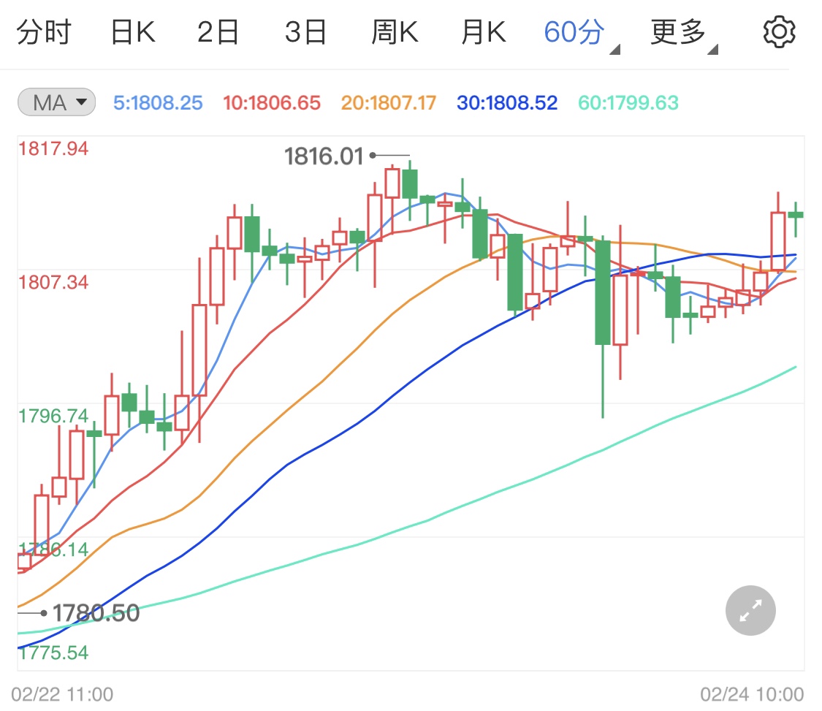Click MA20 value 20:1807.17
822x711 pixels.
[389, 103]
